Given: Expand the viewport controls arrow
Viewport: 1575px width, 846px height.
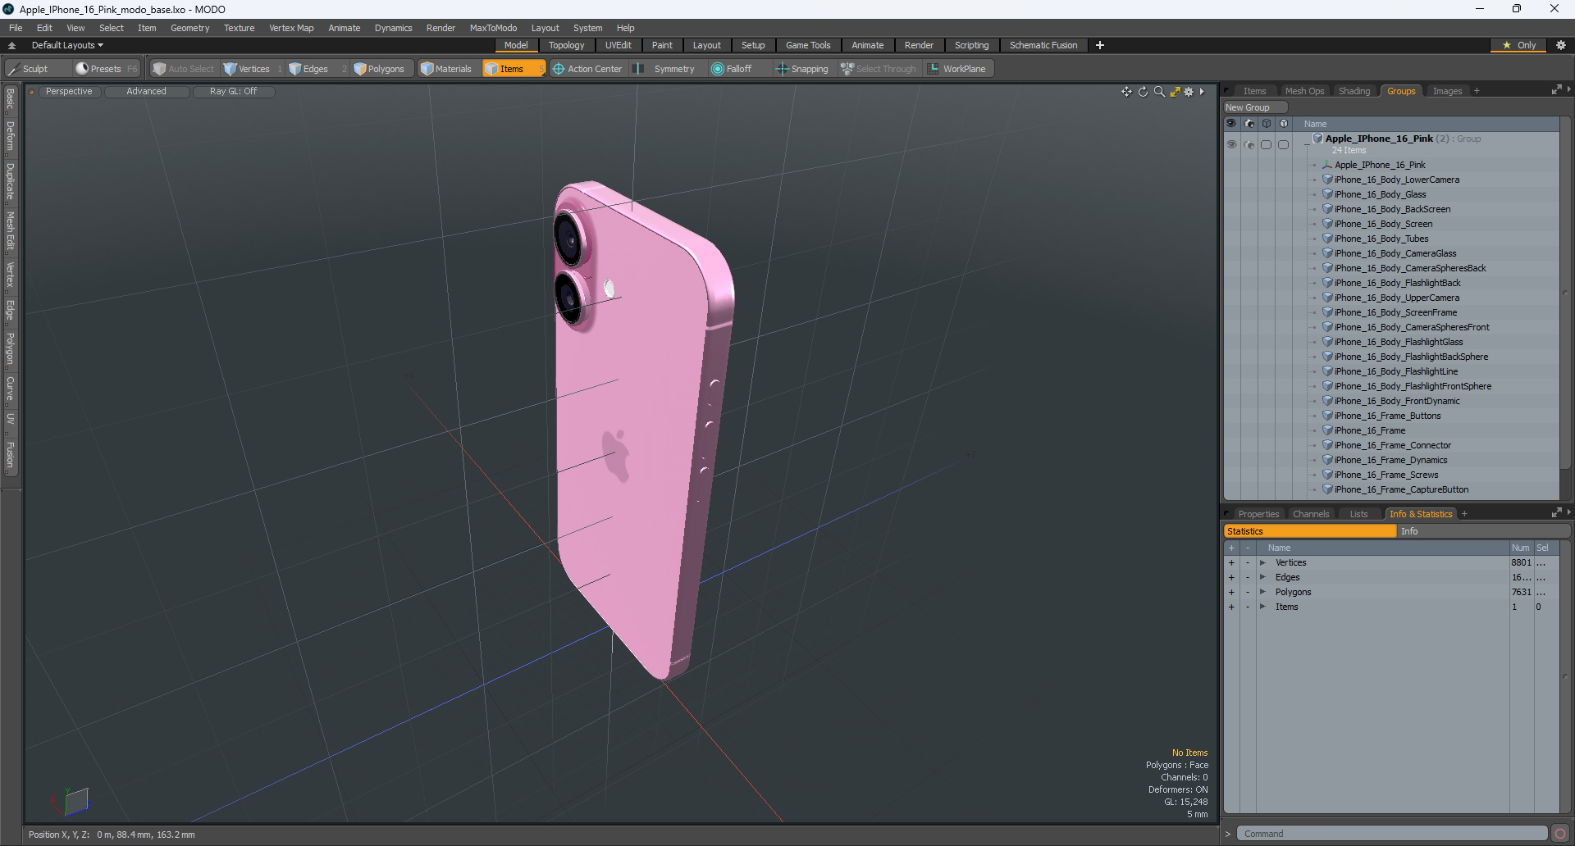Looking at the screenshot, I should click(x=1202, y=92).
